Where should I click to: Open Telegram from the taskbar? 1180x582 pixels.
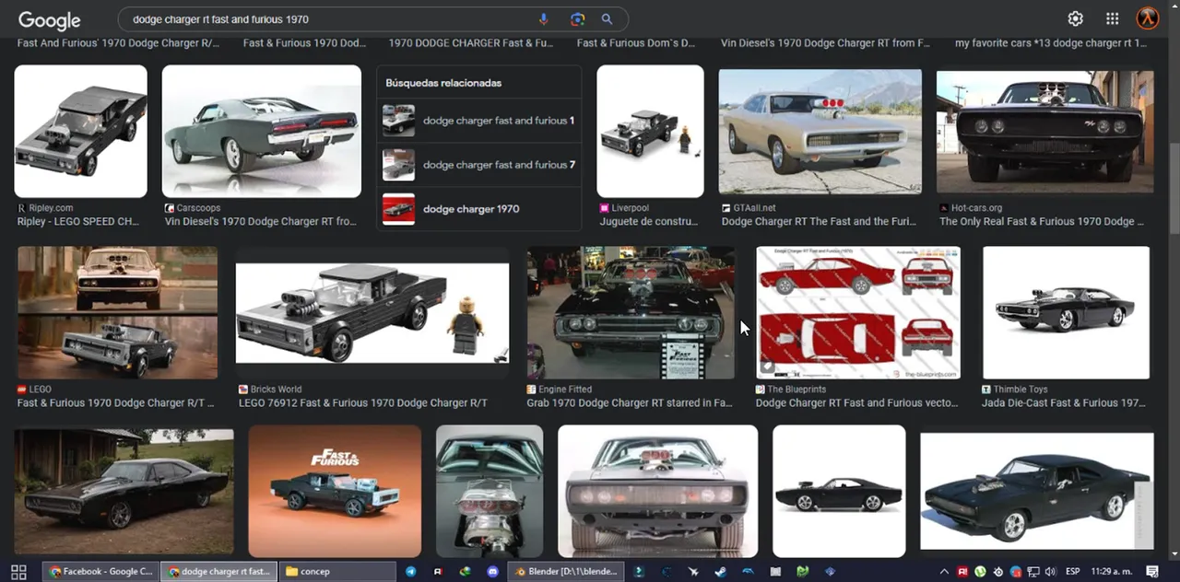click(411, 571)
